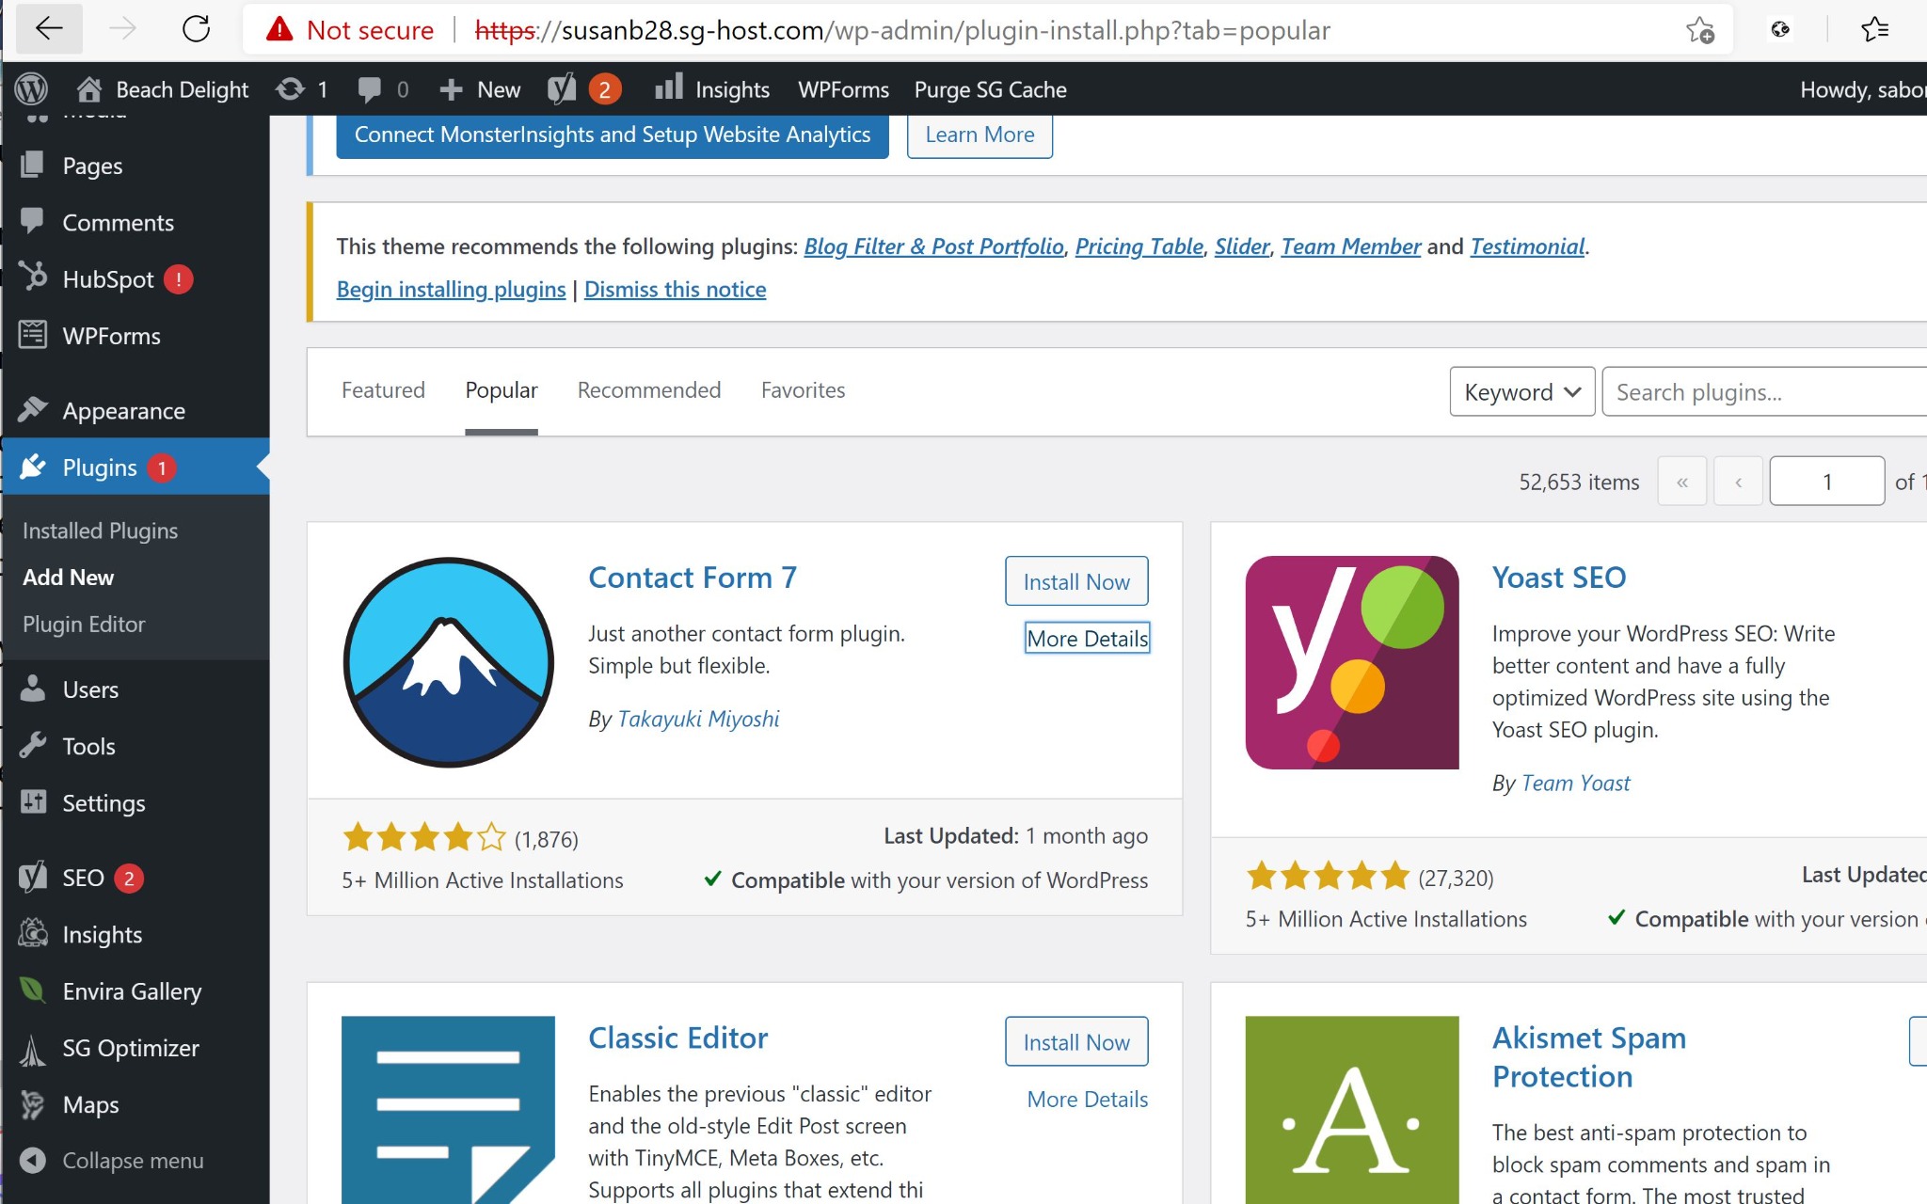Install Contact Form 7 plugin
Viewport: 1927px width, 1204px height.
(1076, 579)
